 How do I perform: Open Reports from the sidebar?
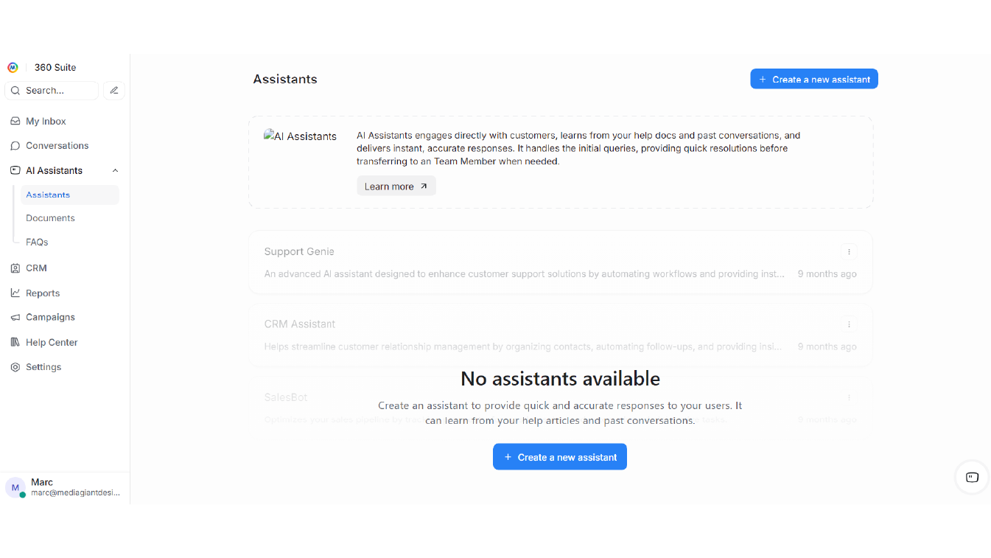[x=43, y=293]
